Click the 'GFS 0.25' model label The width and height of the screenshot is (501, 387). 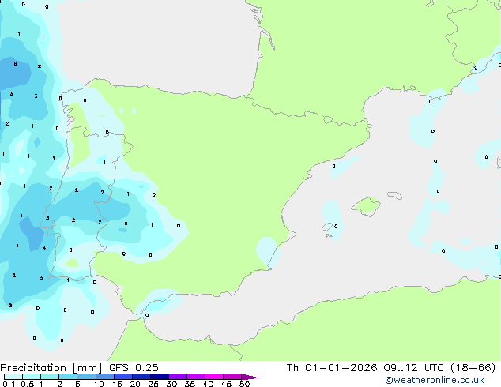click(x=134, y=368)
